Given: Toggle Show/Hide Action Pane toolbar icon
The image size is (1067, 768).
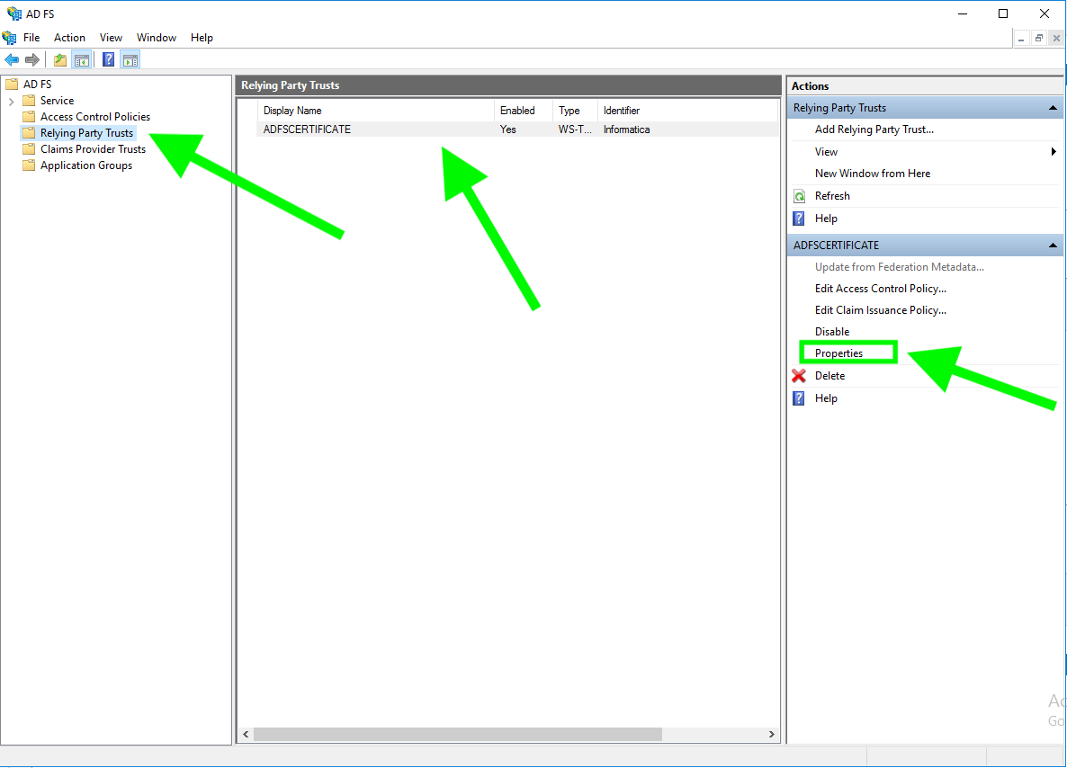Looking at the screenshot, I should (130, 60).
